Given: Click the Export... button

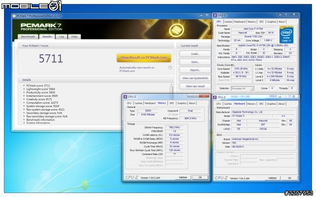Looking at the screenshot, I should coord(195,70).
